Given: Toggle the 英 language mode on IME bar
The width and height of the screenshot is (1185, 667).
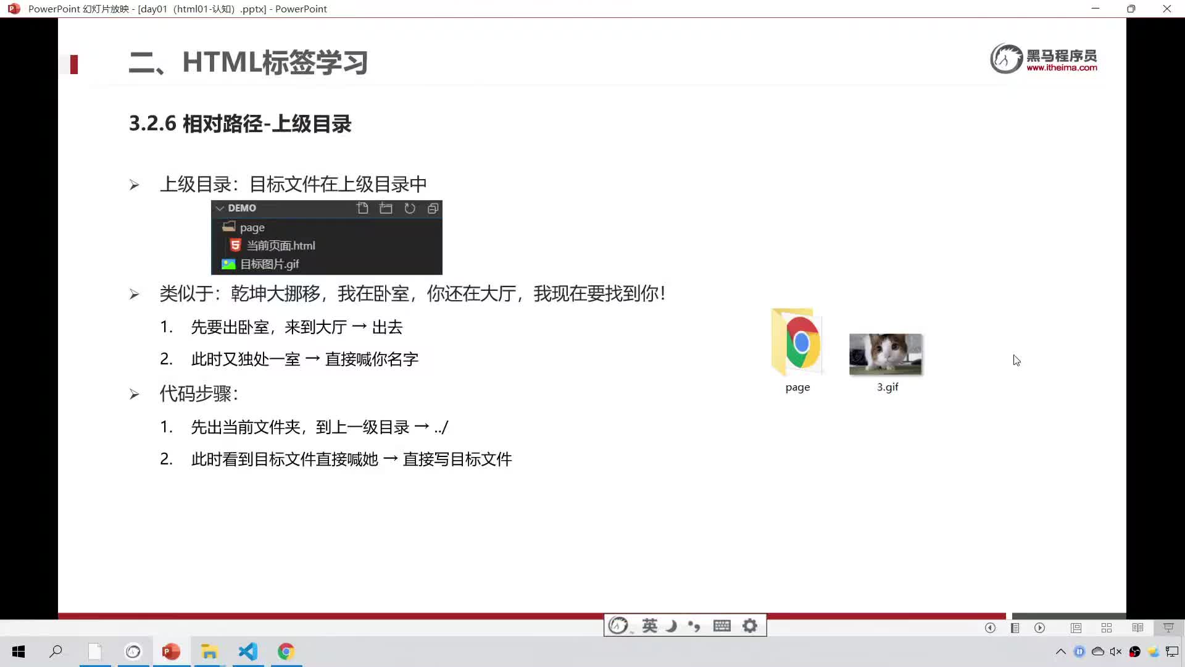Looking at the screenshot, I should point(650,626).
